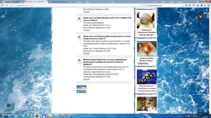Switch to the first browser tab
The height and width of the screenshot is (118, 211).
tap(13, 2)
